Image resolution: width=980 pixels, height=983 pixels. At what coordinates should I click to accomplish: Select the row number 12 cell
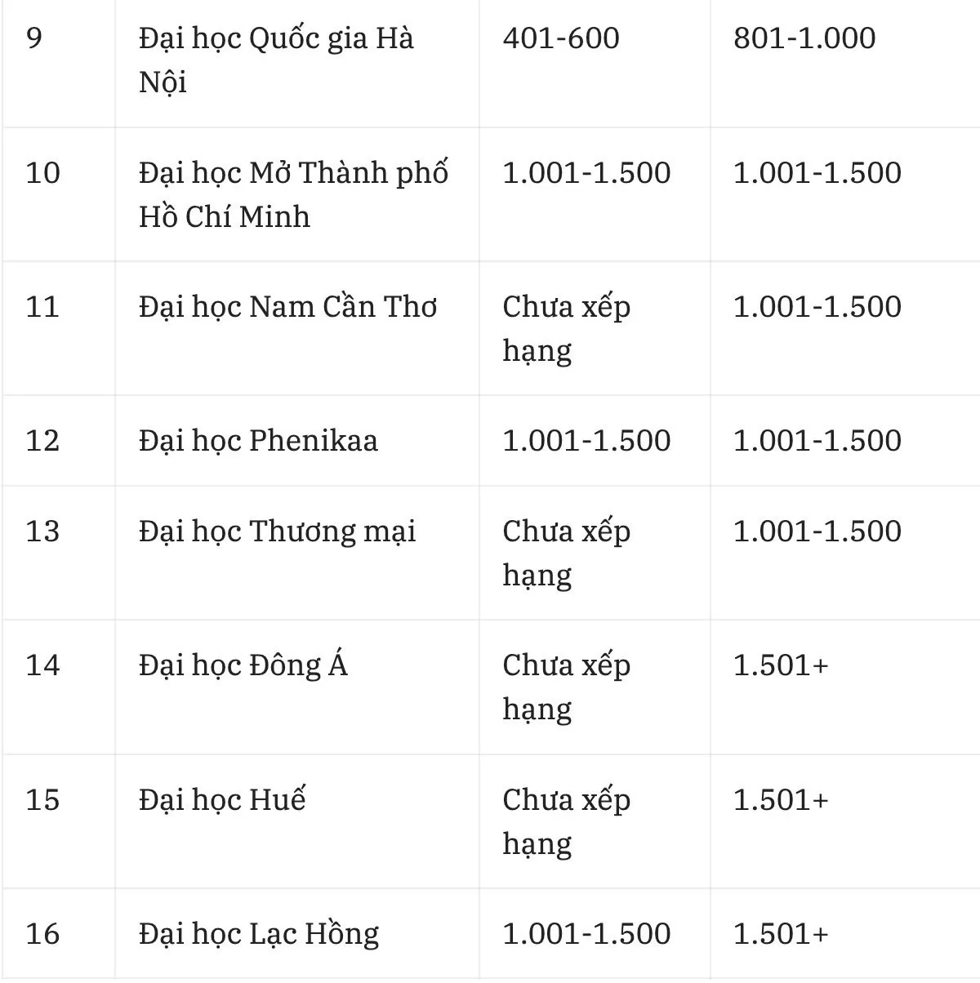tap(42, 441)
